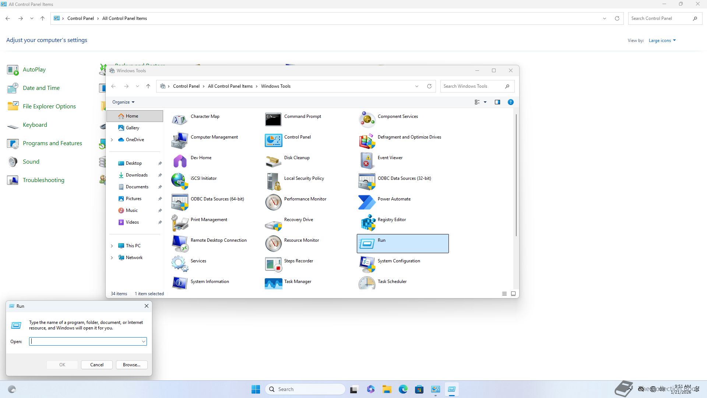Click the Browse... button in Run dialog
The width and height of the screenshot is (707, 398).
click(x=131, y=365)
